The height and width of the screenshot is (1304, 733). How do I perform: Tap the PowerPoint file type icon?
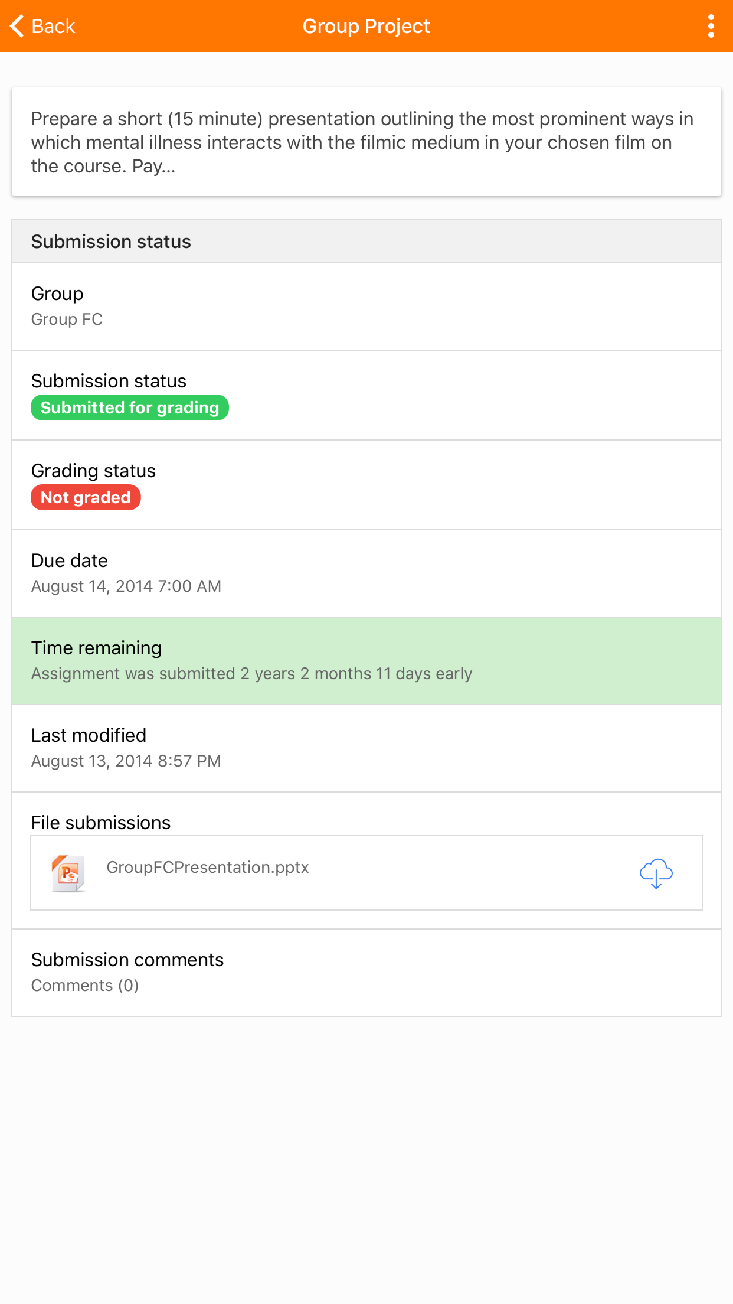point(68,873)
